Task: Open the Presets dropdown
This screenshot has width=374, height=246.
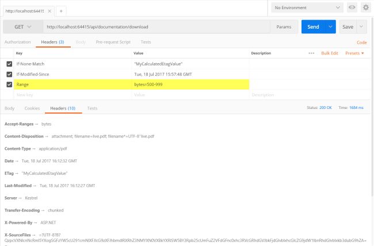Action: pos(354,53)
